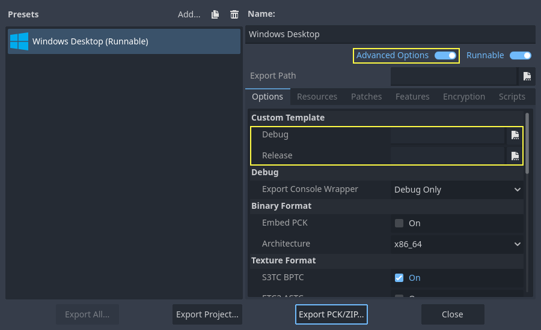Expand the Architecture x86_64 dropdown
541x330 pixels.
click(457, 244)
